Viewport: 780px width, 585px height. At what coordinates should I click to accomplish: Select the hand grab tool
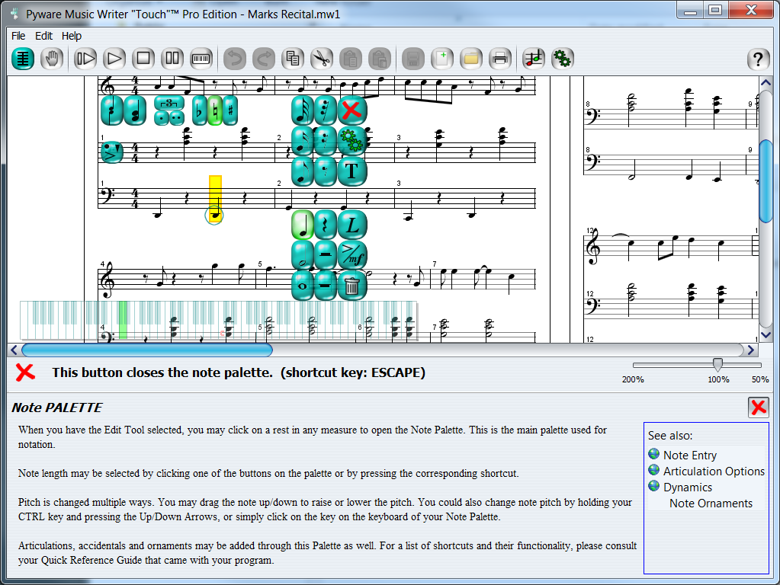pyautogui.click(x=52, y=58)
